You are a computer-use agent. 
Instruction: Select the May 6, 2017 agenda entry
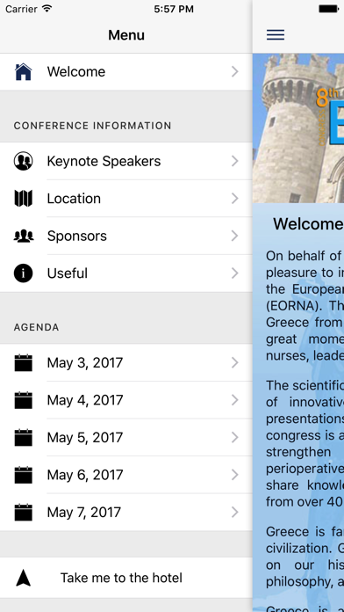126,475
